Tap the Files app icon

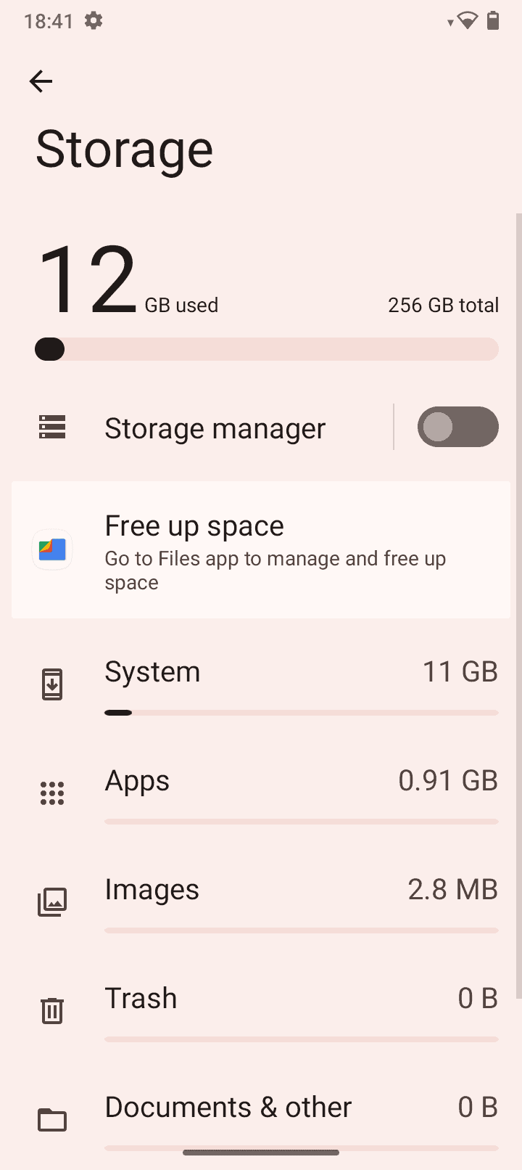(52, 549)
